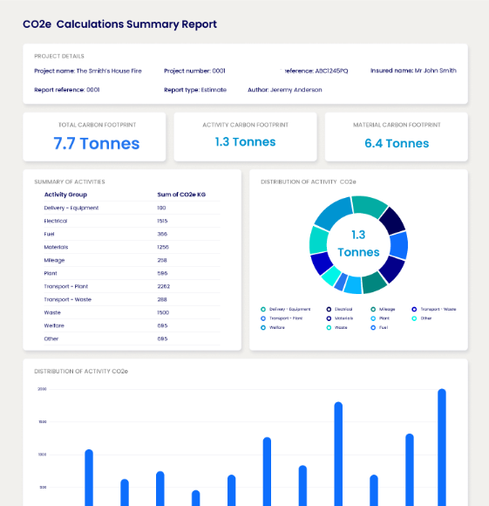Click the 'Activity Group' column header

pos(65,195)
